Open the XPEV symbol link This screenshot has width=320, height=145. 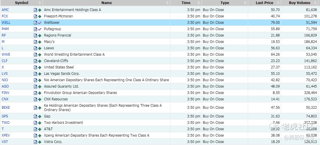click(6, 135)
